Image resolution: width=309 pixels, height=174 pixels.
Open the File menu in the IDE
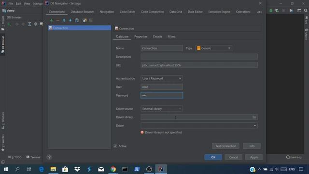[x=11, y=3]
